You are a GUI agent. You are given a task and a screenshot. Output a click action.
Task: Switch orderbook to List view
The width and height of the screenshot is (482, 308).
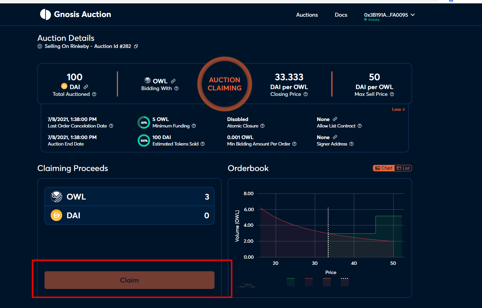tap(403, 168)
